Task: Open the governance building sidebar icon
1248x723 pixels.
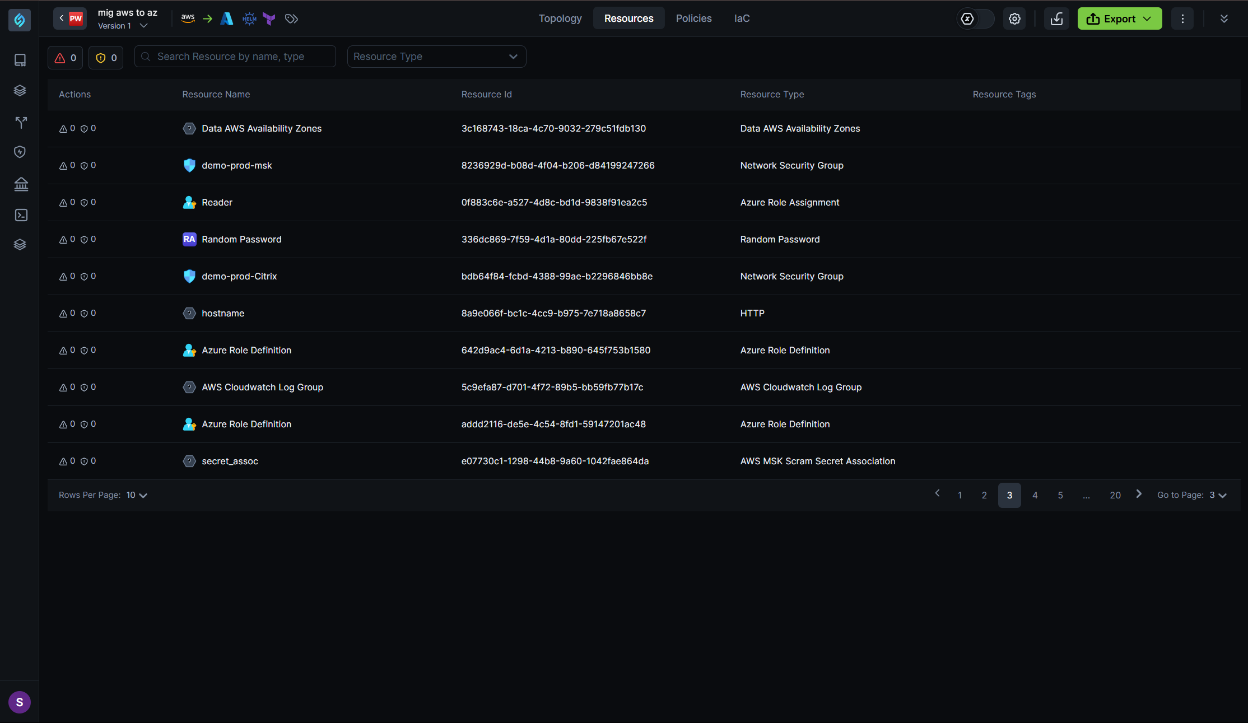Action: point(21,184)
